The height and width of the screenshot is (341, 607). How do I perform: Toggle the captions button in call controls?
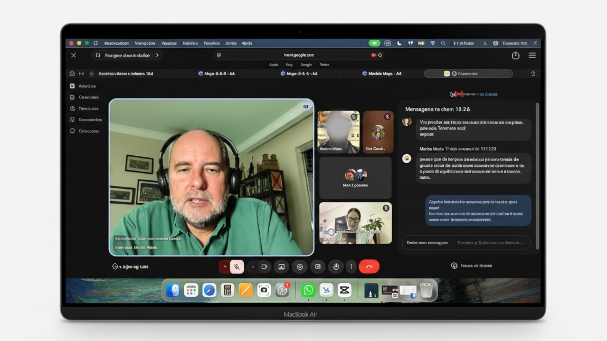318,267
